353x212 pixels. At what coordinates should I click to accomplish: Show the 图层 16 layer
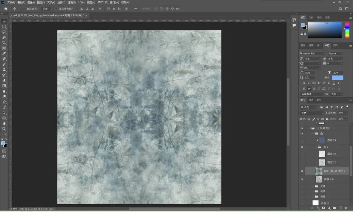(x=302, y=203)
